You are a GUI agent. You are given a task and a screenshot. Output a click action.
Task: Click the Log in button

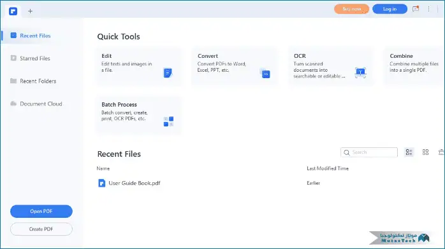390,9
